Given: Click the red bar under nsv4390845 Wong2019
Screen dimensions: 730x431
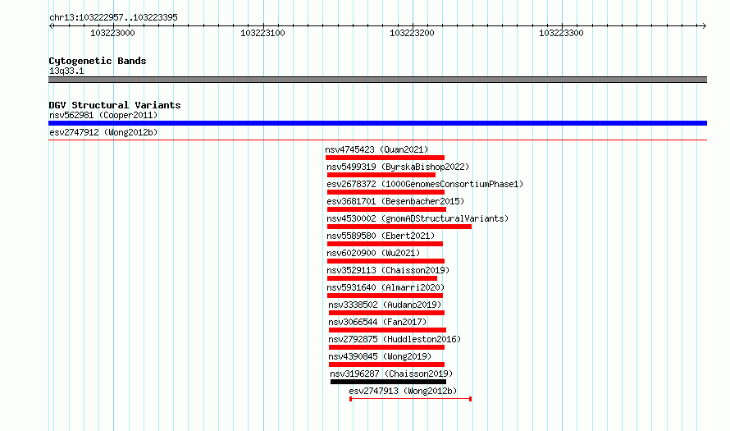Looking at the screenshot, I should click(x=387, y=365).
